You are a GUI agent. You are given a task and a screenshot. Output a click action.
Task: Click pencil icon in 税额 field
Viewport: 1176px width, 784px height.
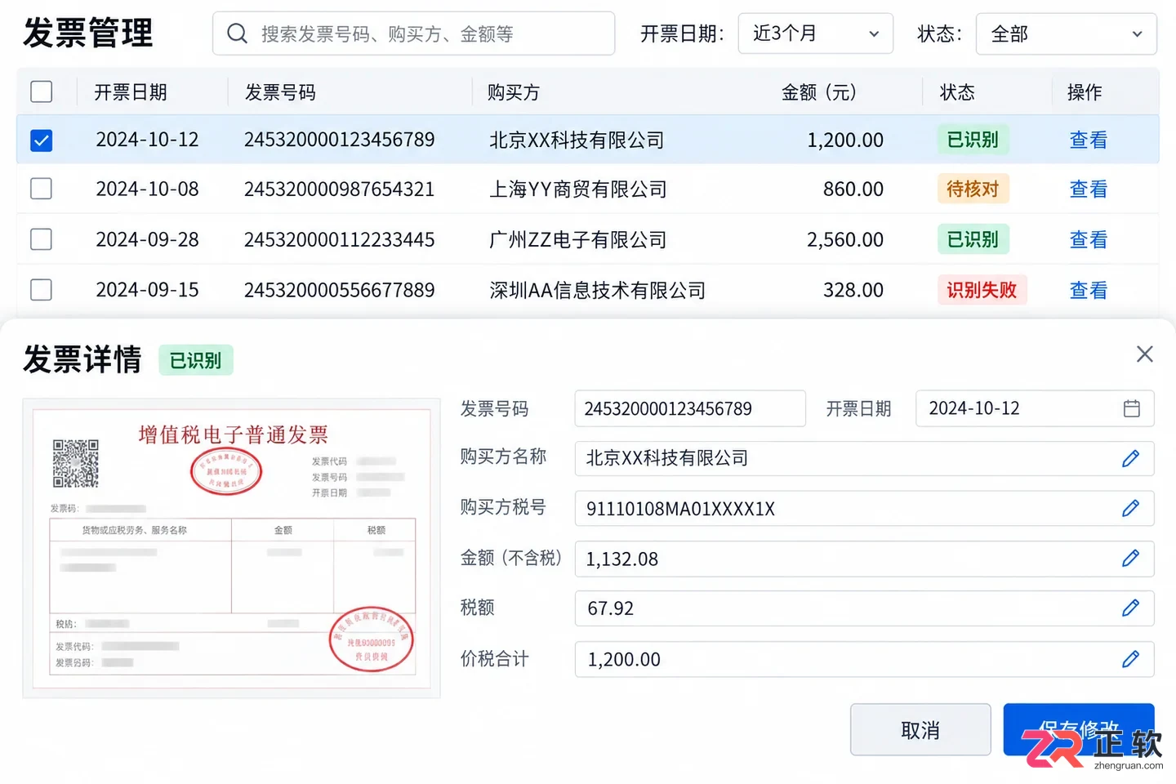point(1130,608)
